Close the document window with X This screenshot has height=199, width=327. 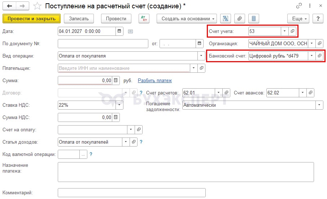[x=321, y=6]
